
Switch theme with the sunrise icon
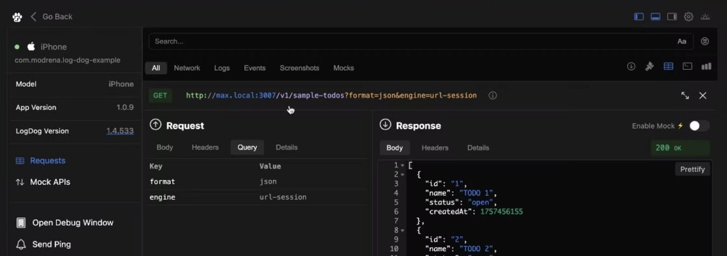(x=705, y=16)
